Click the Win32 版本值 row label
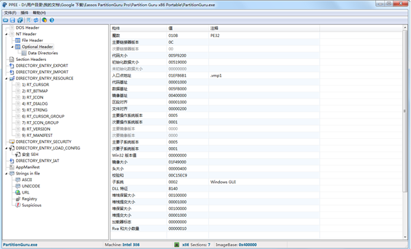This screenshot has width=411, height=249. (124, 155)
